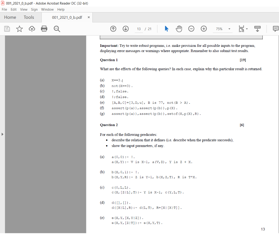Image resolution: width=279 pixels, height=235 pixels.
Task: Add this document to favorites
Action: 19,29
